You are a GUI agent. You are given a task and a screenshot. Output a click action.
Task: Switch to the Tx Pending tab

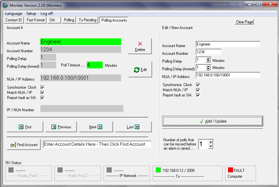pyautogui.click(x=88, y=20)
